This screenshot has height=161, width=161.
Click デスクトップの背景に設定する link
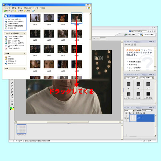[x=15, y=26]
